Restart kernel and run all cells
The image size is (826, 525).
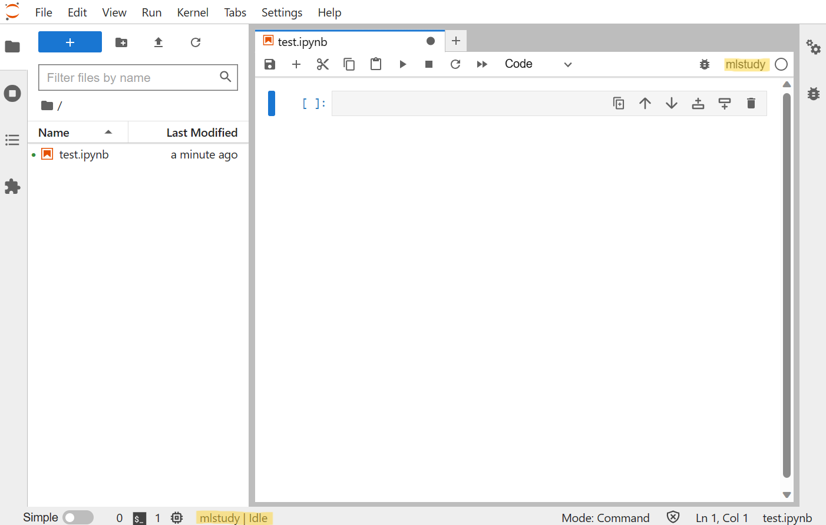coord(482,64)
